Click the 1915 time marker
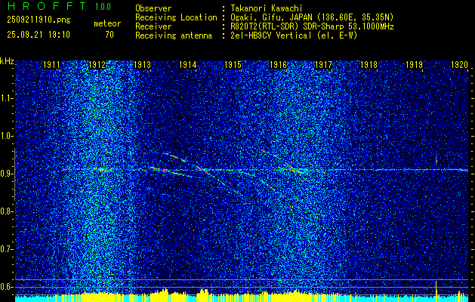 pyautogui.click(x=233, y=64)
